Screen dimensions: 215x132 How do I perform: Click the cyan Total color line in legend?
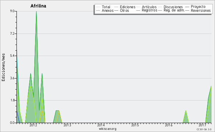98,7
